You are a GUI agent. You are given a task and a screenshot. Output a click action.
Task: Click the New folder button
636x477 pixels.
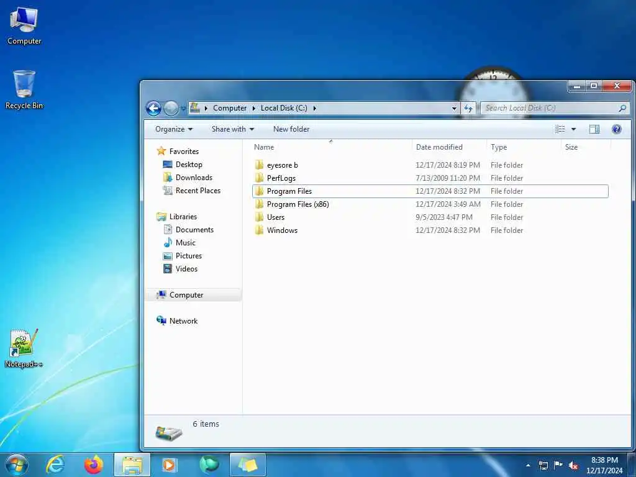[x=291, y=129]
